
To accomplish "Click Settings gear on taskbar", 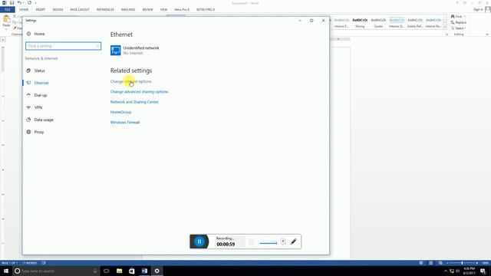I will 157,271.
